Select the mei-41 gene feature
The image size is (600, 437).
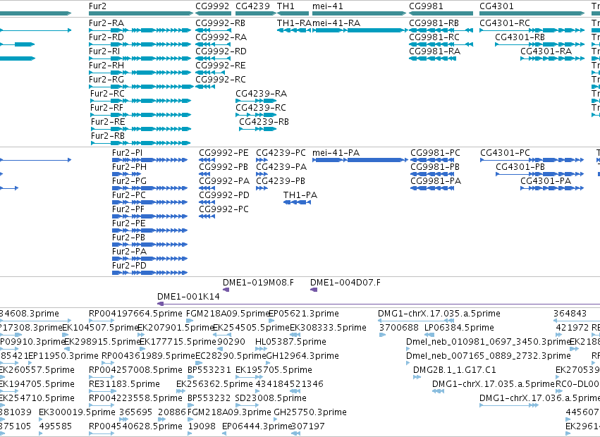[x=359, y=13]
